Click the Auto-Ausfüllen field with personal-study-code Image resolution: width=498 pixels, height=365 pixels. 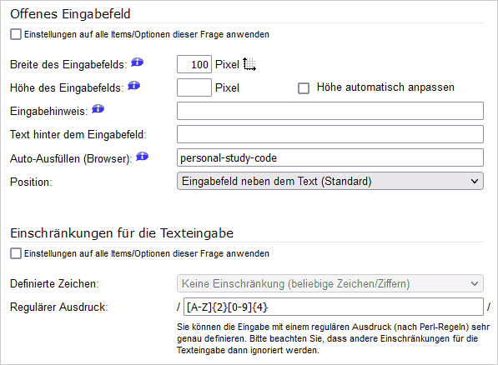click(x=330, y=157)
